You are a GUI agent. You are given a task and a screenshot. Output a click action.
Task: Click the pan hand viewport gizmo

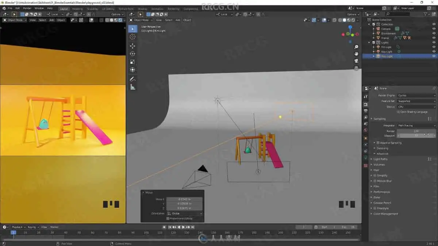pyautogui.click(x=356, y=54)
